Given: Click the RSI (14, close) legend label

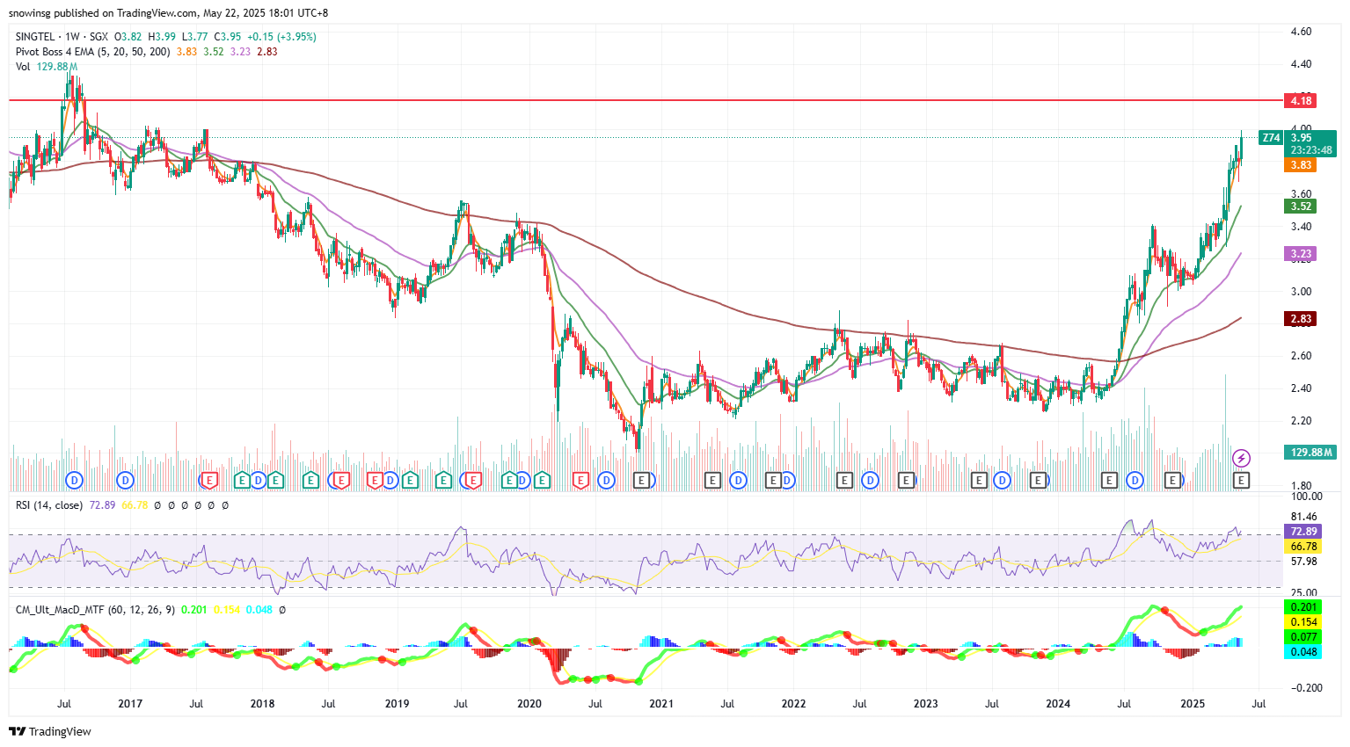Looking at the screenshot, I should pyautogui.click(x=49, y=505).
